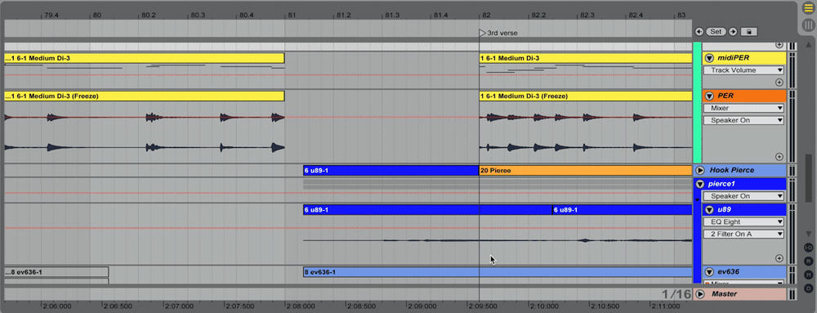This screenshot has height=313, width=817.
Task: Open Speaker On chooser on PER
Action: [x=743, y=120]
